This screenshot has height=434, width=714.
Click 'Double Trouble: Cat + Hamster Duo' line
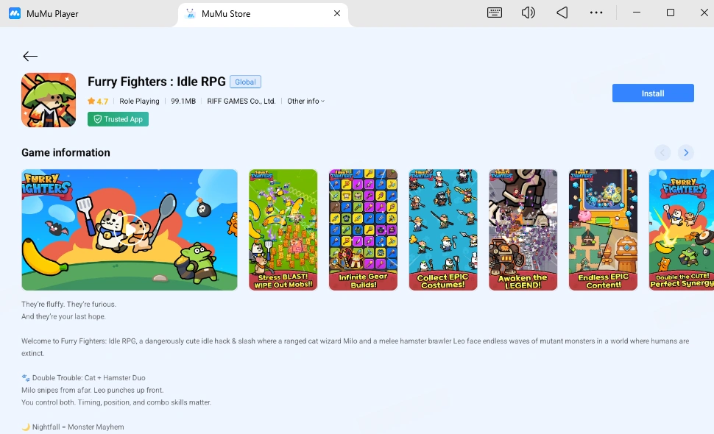(x=84, y=377)
